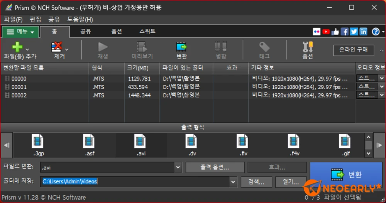This screenshot has height=203, width=386.
Task: Click the green plus Add Files icon
Action: 17,47
